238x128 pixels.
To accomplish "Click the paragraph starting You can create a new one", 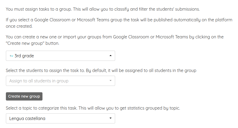I will pyautogui.click(x=115, y=40).
